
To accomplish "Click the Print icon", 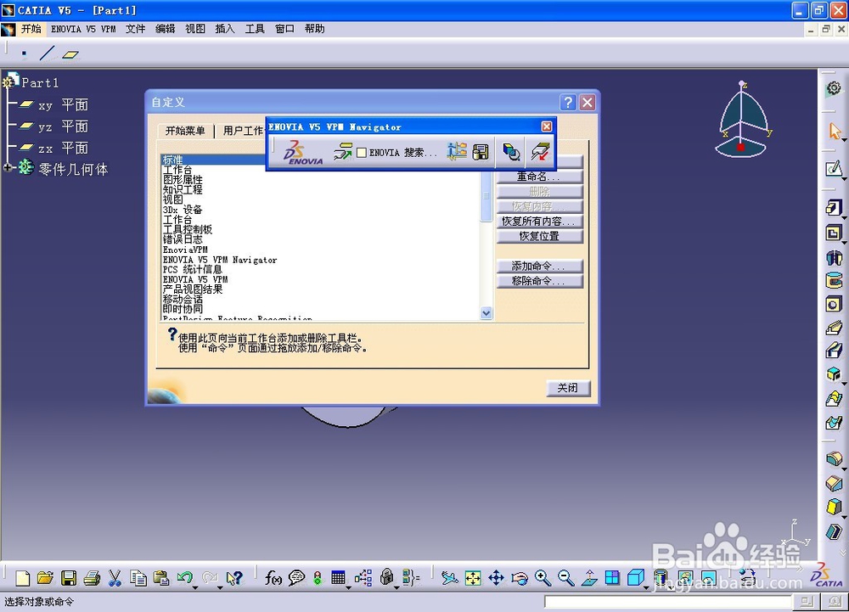I will (92, 578).
